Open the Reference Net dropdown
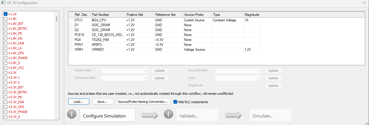Image resolution: width=369 pixels, height=125 pixels. pyautogui.click(x=124, y=78)
